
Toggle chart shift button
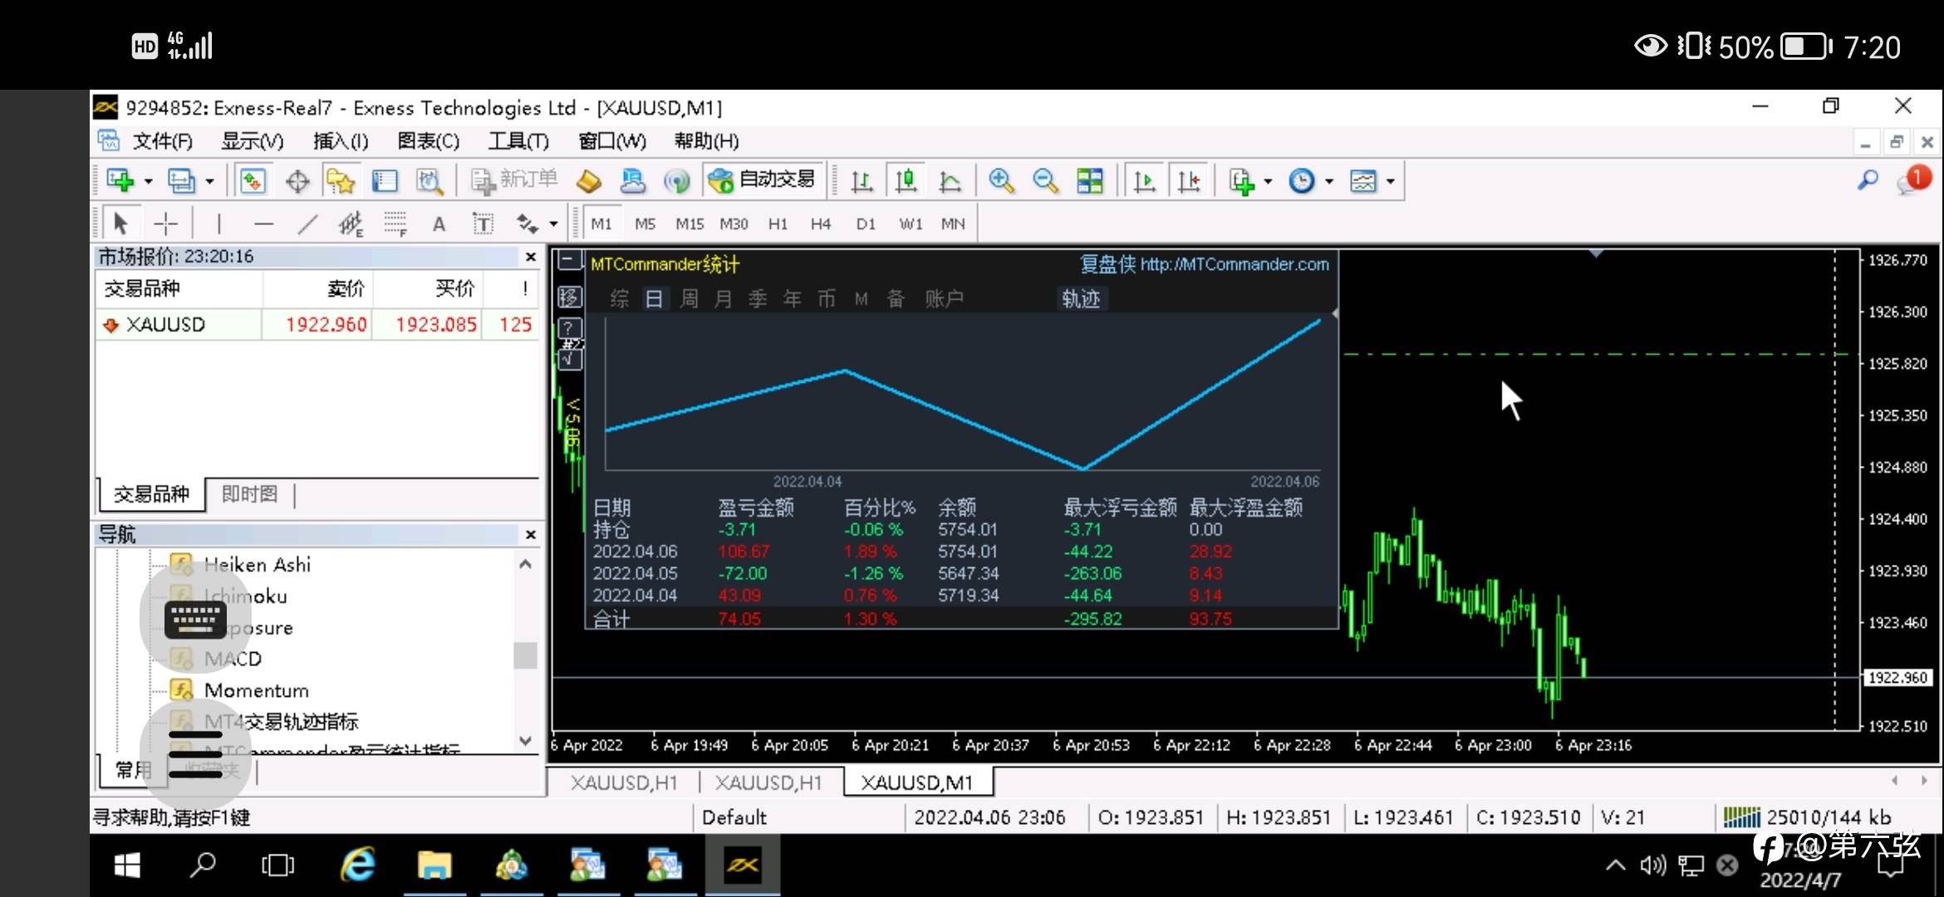[1189, 180]
